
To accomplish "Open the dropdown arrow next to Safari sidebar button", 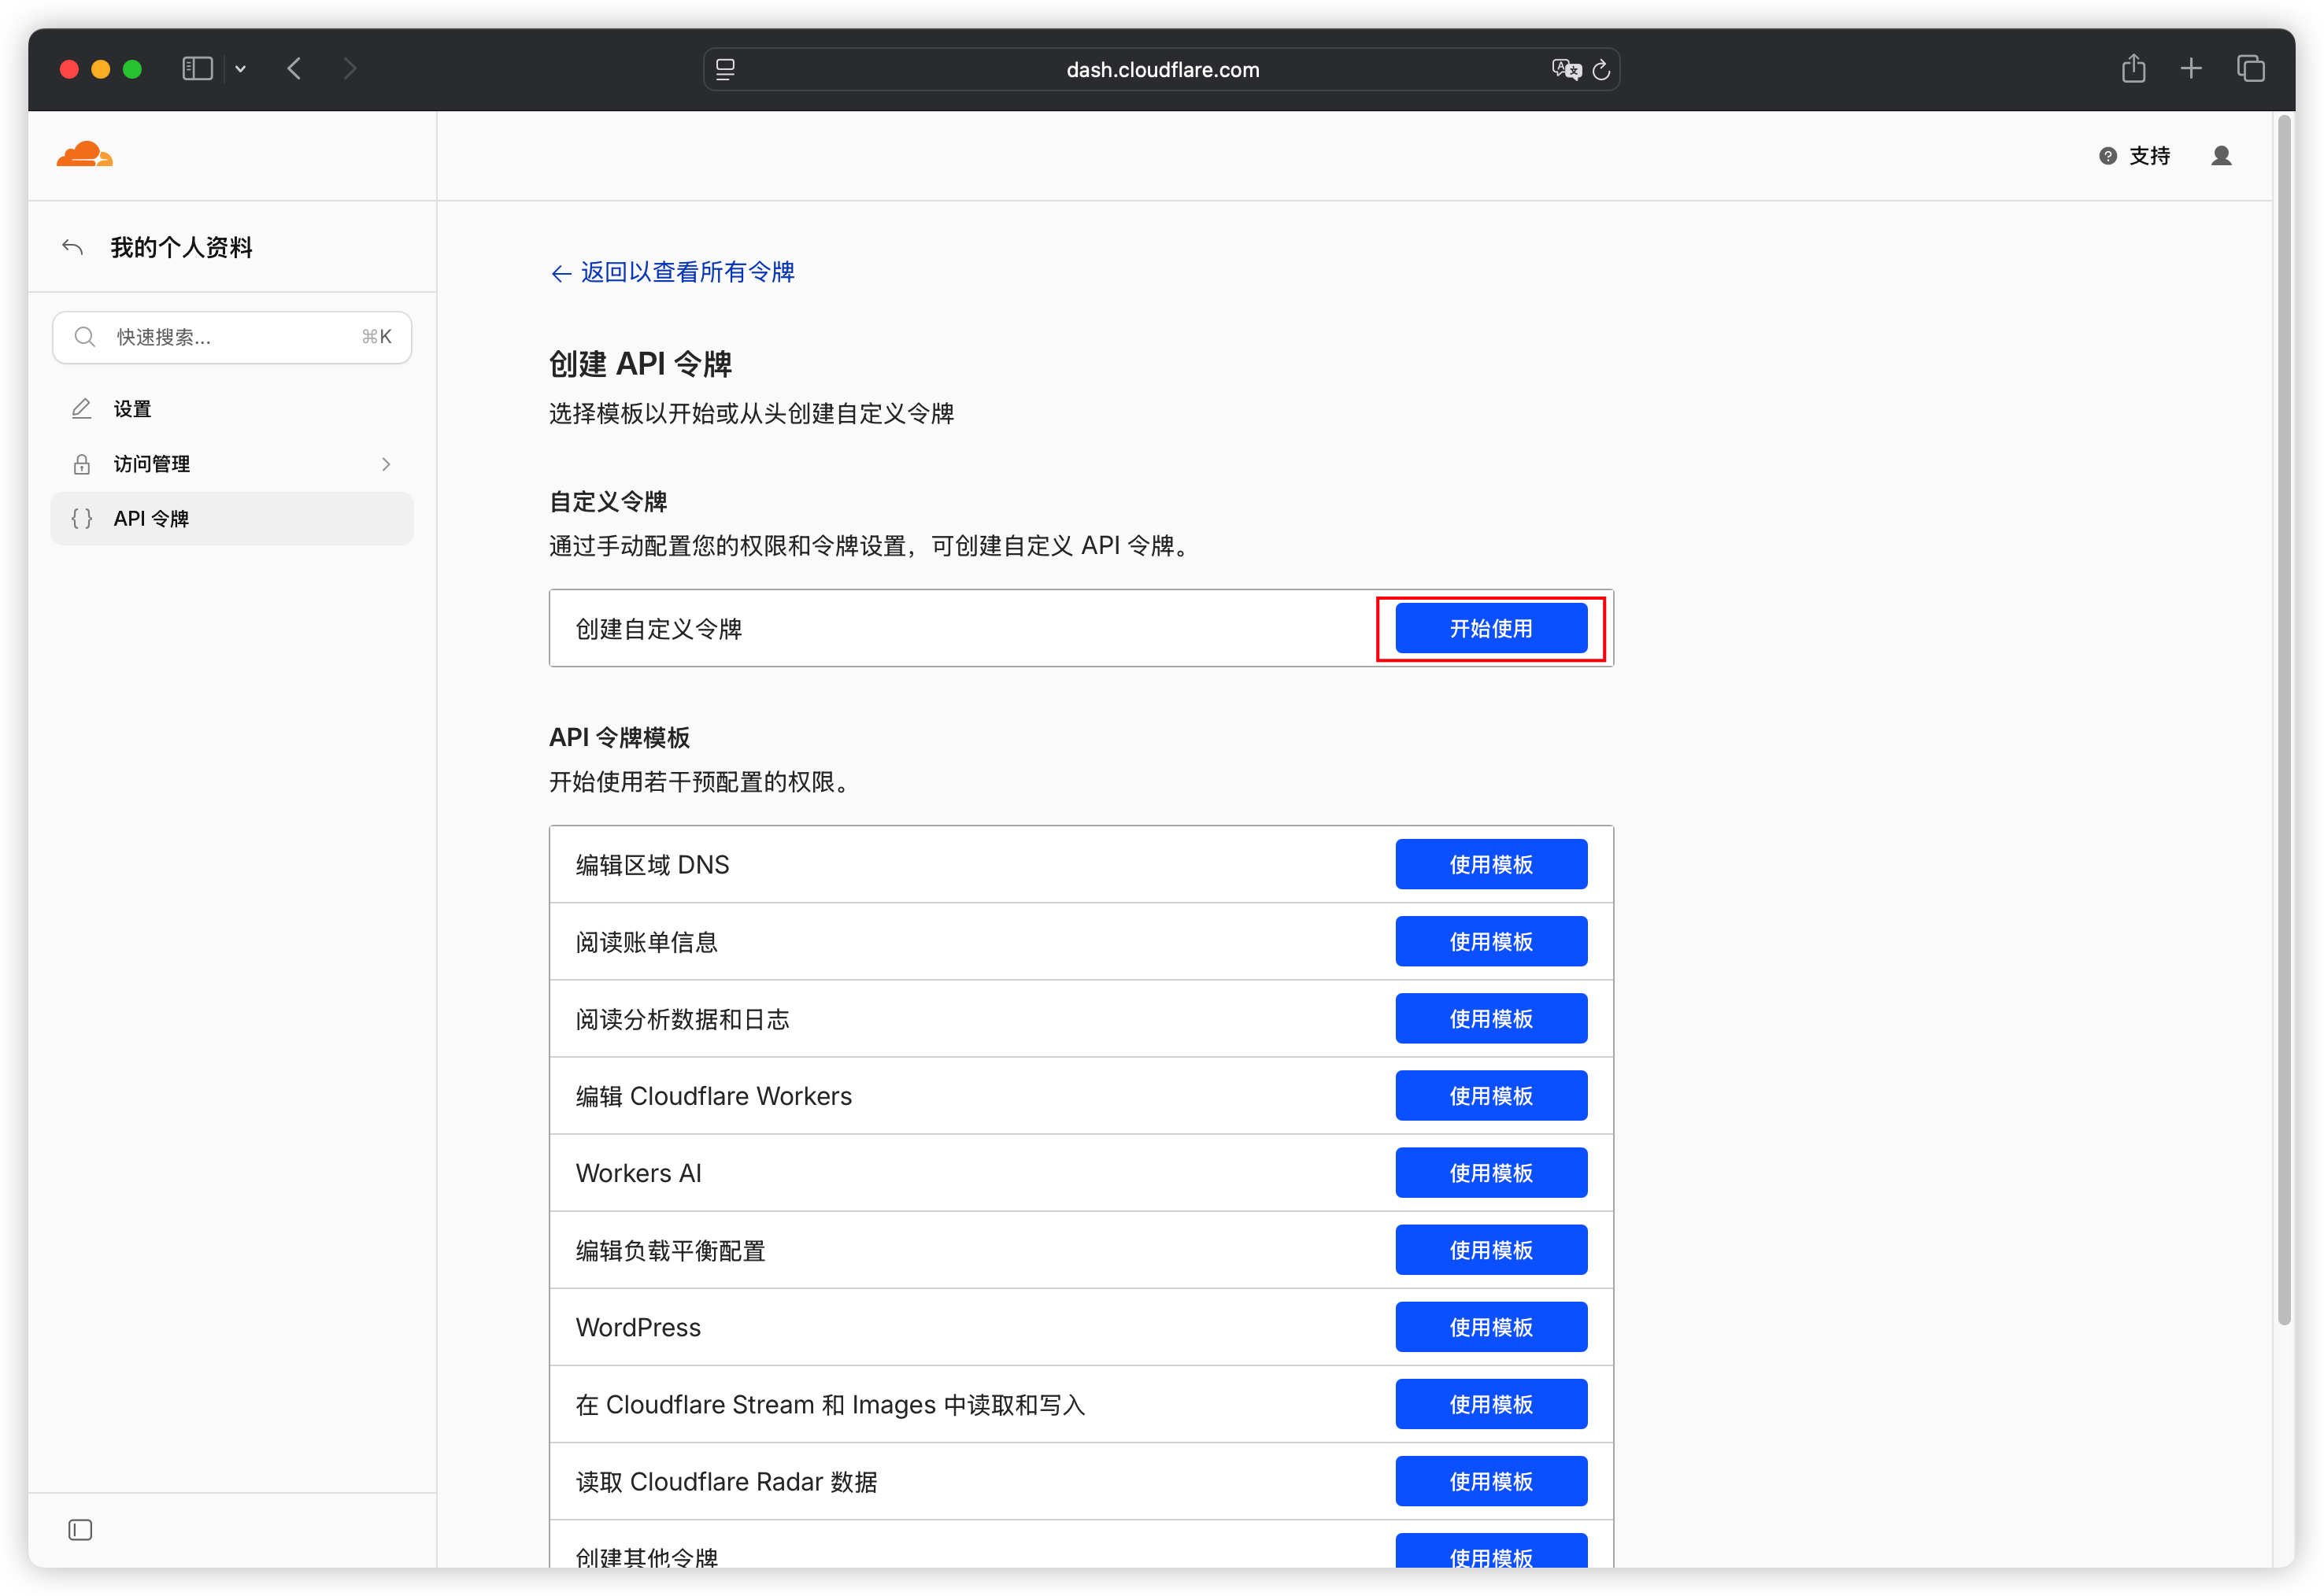I will [x=240, y=69].
